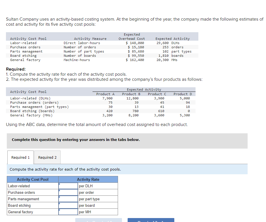
Task: Click the Purchase orders activity rate input field
Action: (68, 192)
